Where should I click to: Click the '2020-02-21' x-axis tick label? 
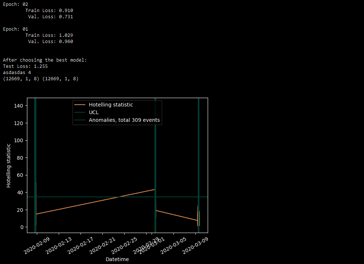click(102, 246)
